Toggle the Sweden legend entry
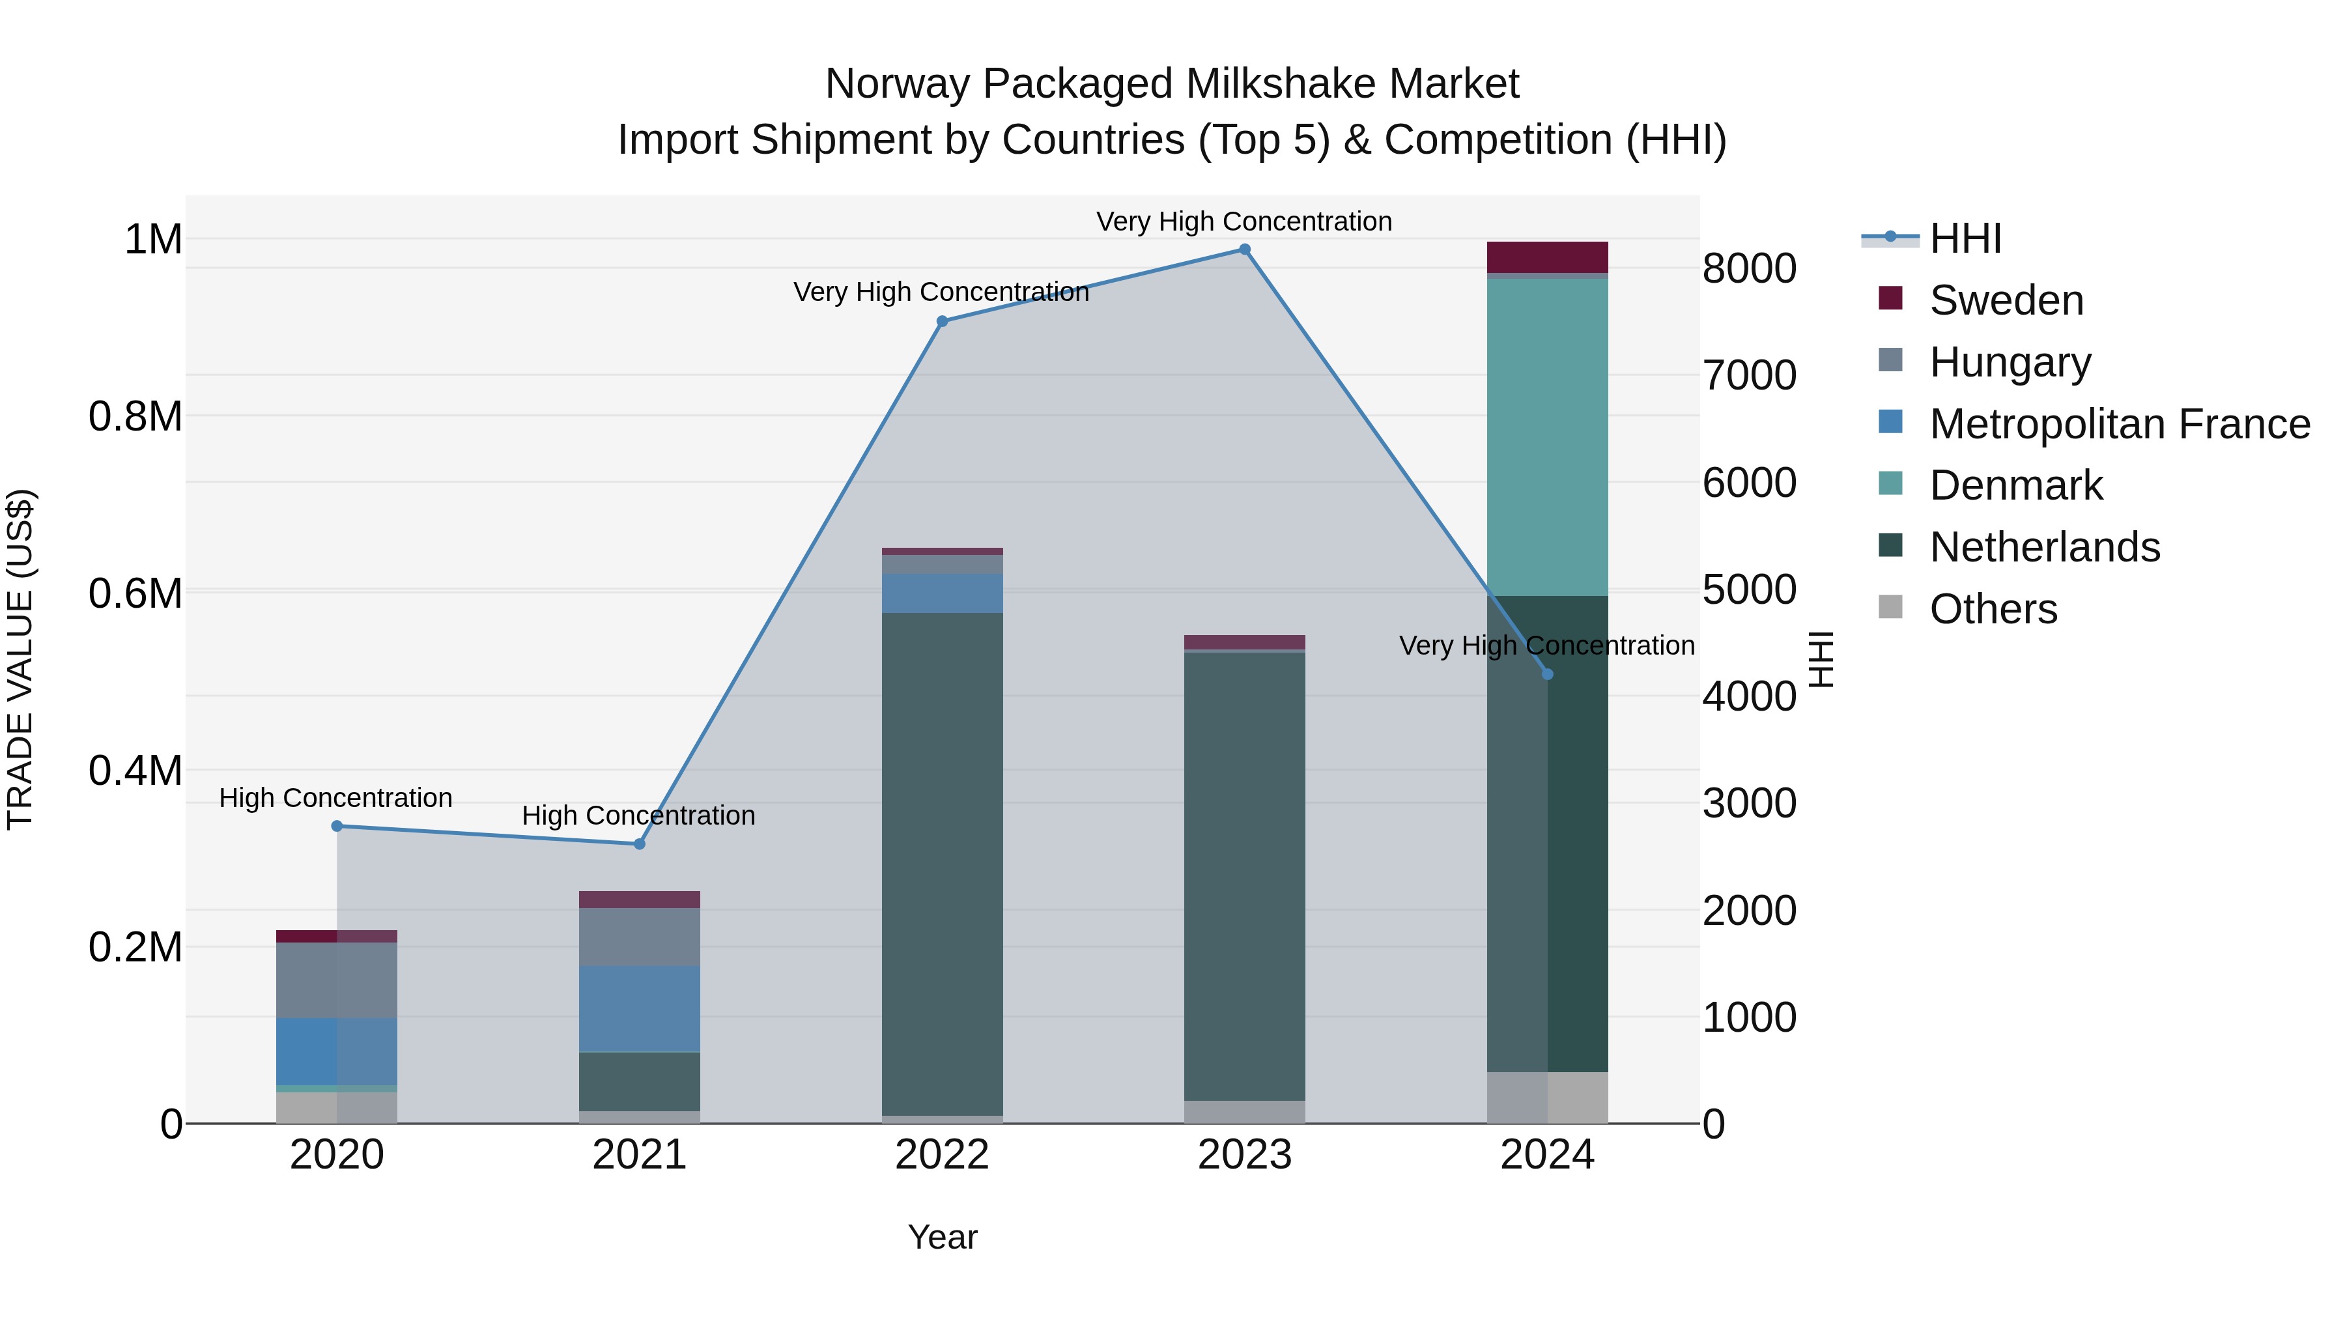 [1980, 300]
